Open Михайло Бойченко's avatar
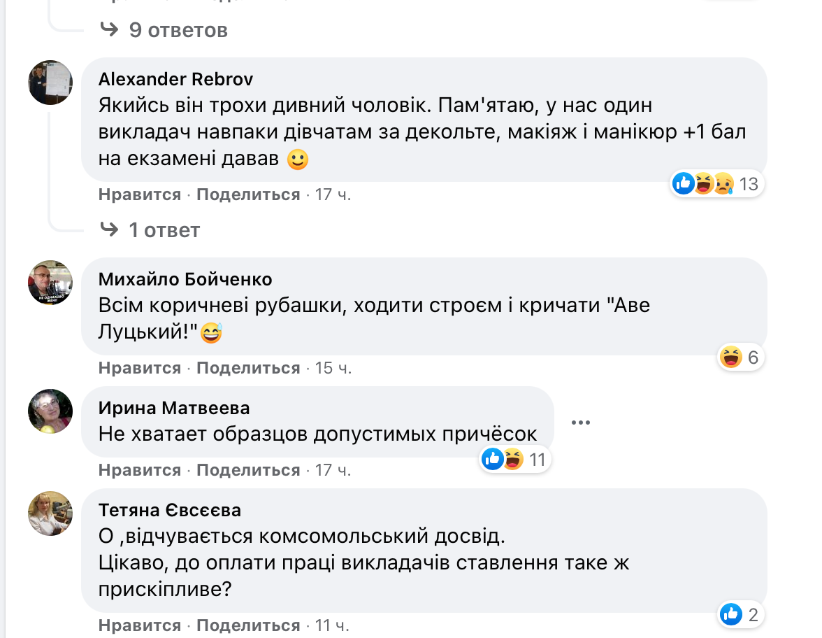The height and width of the screenshot is (638, 822). 50,283
